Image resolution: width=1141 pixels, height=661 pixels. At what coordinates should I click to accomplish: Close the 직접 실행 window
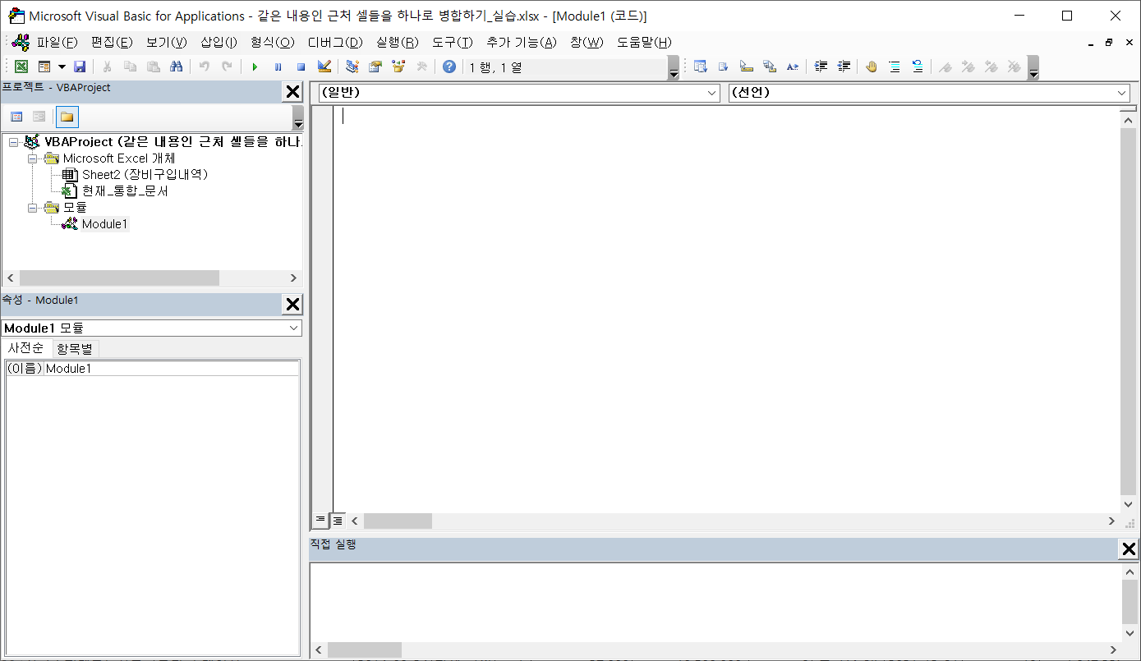(1129, 549)
